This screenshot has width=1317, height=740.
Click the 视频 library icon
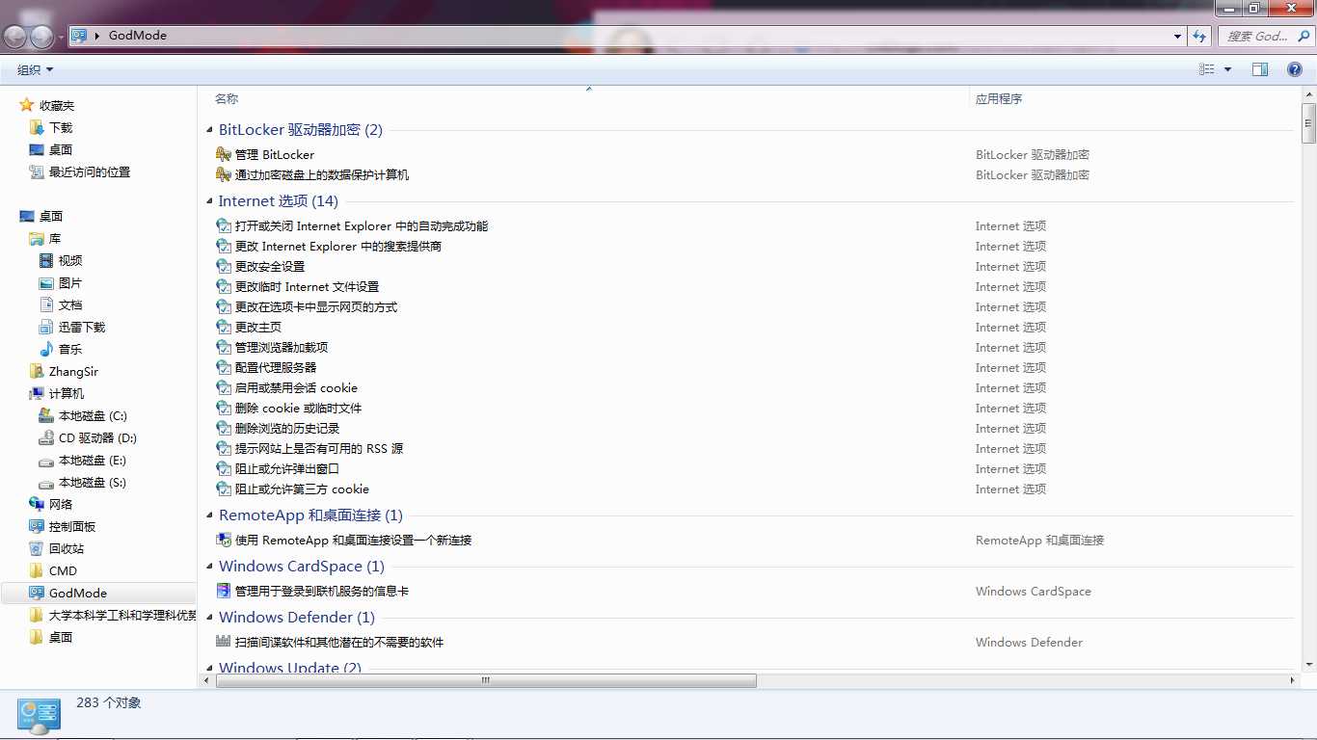[46, 260]
